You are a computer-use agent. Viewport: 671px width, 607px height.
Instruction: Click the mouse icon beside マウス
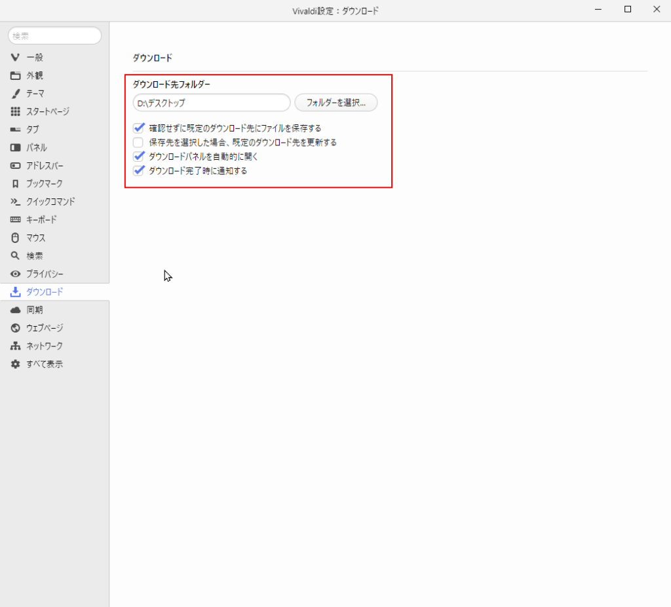click(16, 238)
